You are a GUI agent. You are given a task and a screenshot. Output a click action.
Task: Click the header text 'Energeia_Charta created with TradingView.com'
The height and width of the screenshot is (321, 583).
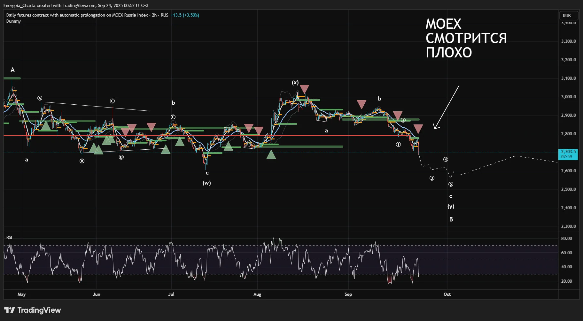coord(50,5)
